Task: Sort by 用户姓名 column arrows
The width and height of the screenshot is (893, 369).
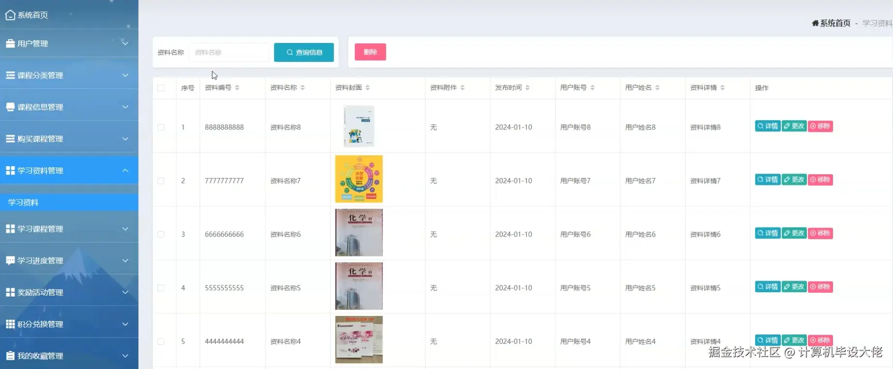Action: [658, 88]
